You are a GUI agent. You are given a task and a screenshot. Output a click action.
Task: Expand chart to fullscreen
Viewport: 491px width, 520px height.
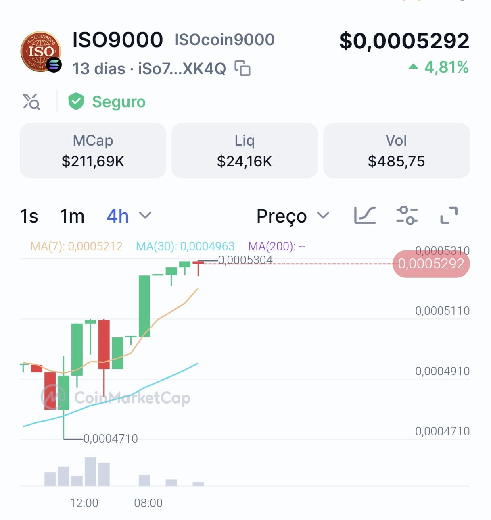tap(449, 215)
